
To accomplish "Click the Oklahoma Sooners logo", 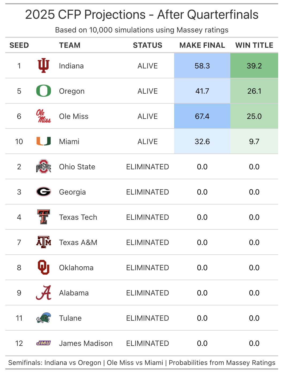I will [x=44, y=268].
